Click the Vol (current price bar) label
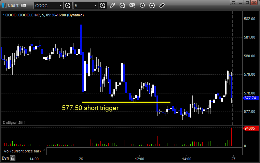 [22, 151]
